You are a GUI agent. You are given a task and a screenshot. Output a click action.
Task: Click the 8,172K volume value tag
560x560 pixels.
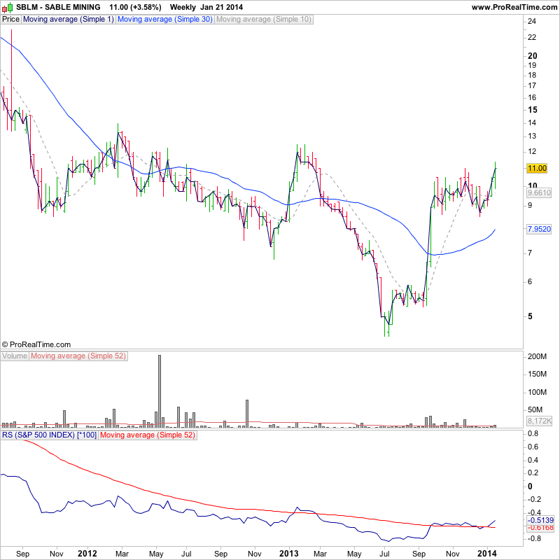tap(539, 421)
